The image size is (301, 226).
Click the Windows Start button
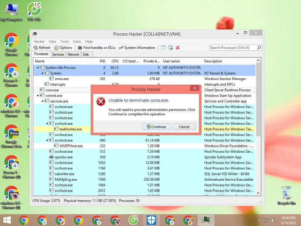coord(7,220)
